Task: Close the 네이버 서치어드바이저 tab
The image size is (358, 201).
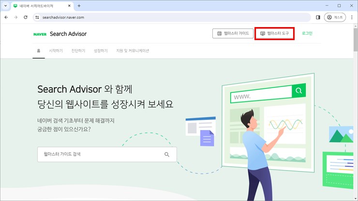Action: click(x=69, y=6)
